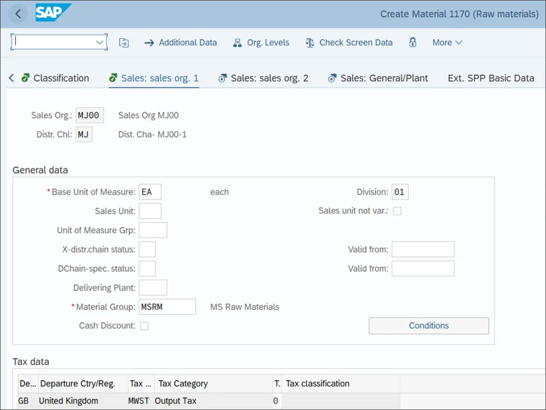
Task: Click the Check Screen Data scales icon
Action: [309, 43]
